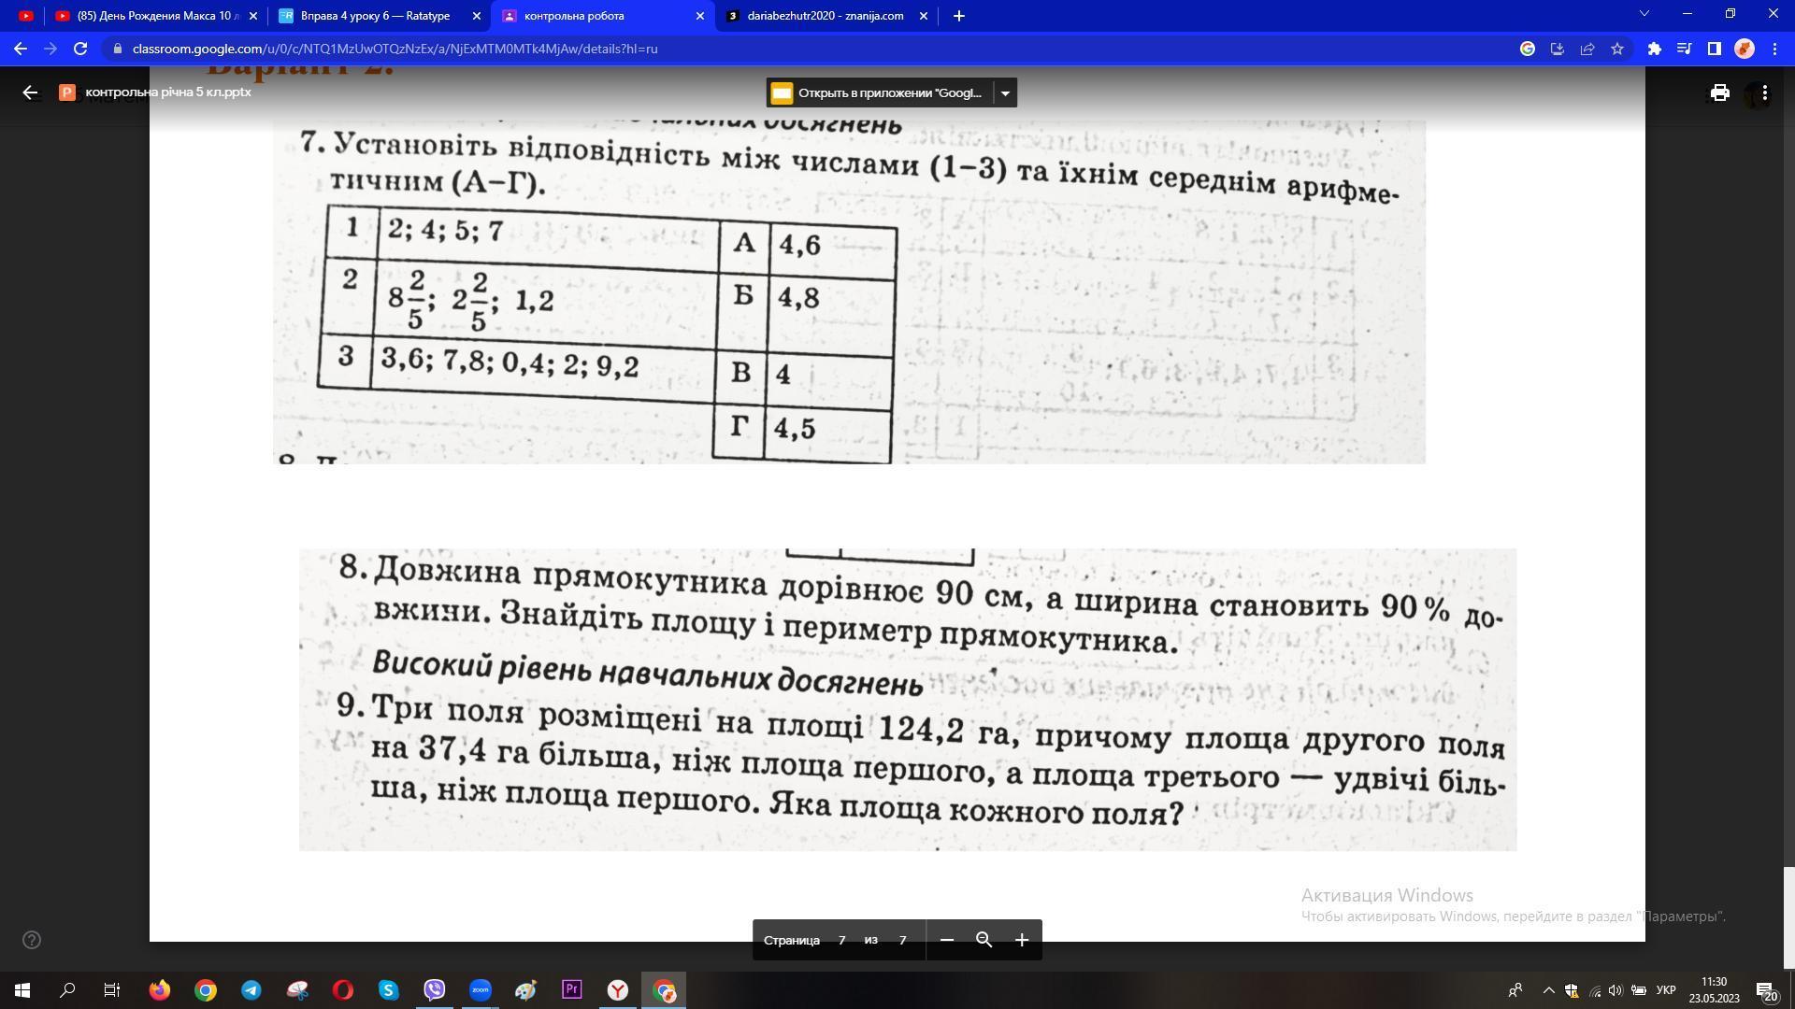
Task: Reload the page
Action: [x=80, y=49]
